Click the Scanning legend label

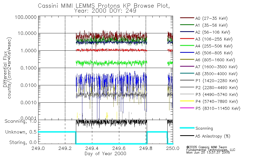204,129
